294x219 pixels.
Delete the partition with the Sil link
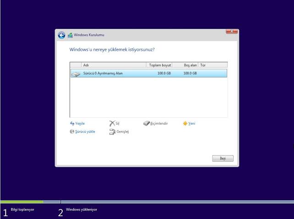(x=117, y=124)
